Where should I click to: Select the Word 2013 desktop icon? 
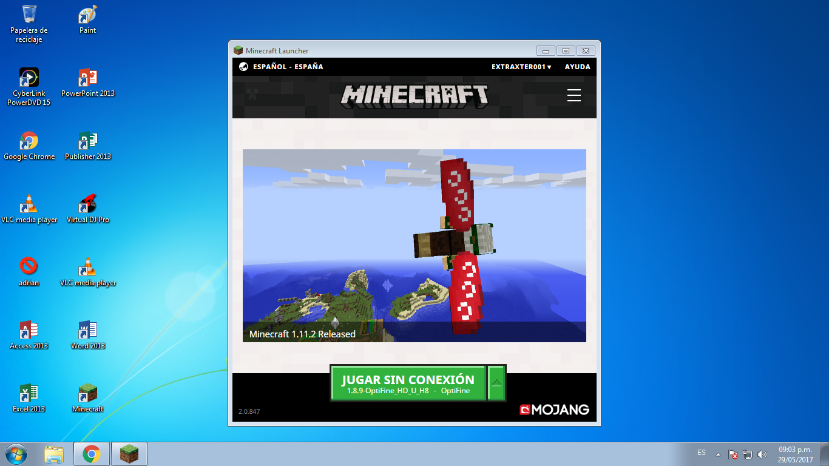[88, 335]
